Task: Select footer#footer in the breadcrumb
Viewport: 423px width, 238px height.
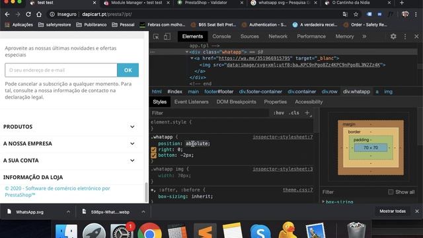Action: (219, 92)
